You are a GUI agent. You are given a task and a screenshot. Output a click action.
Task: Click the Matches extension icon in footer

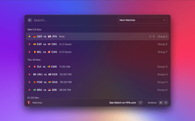coord(29,103)
